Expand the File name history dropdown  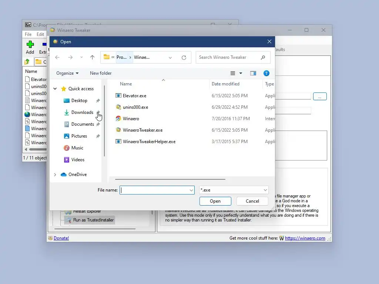(191, 190)
